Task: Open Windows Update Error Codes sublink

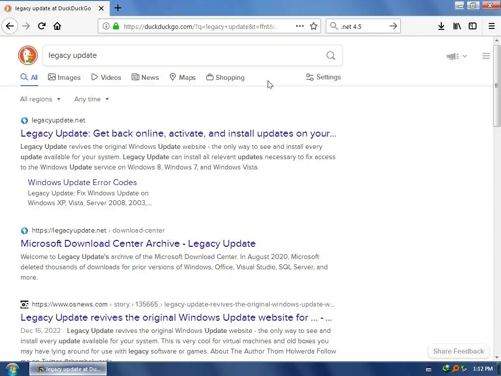Action: pos(82,182)
